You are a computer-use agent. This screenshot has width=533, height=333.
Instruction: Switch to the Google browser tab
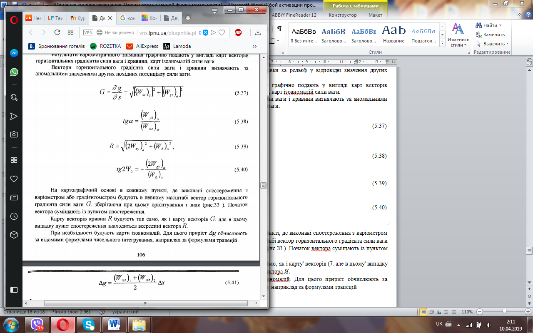point(127,18)
